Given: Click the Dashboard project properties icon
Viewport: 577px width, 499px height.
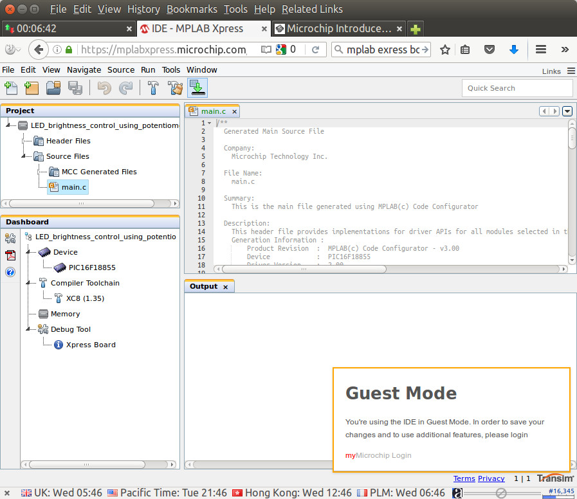Looking at the screenshot, I should pyautogui.click(x=10, y=238).
